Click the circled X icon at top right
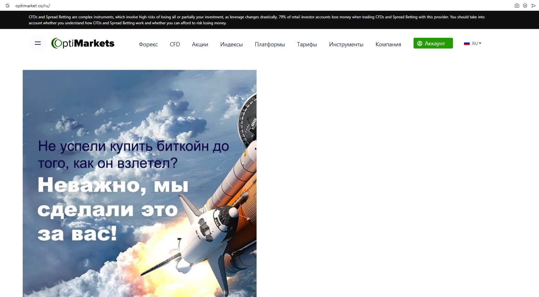This screenshot has width=539, height=297. [x=525, y=6]
